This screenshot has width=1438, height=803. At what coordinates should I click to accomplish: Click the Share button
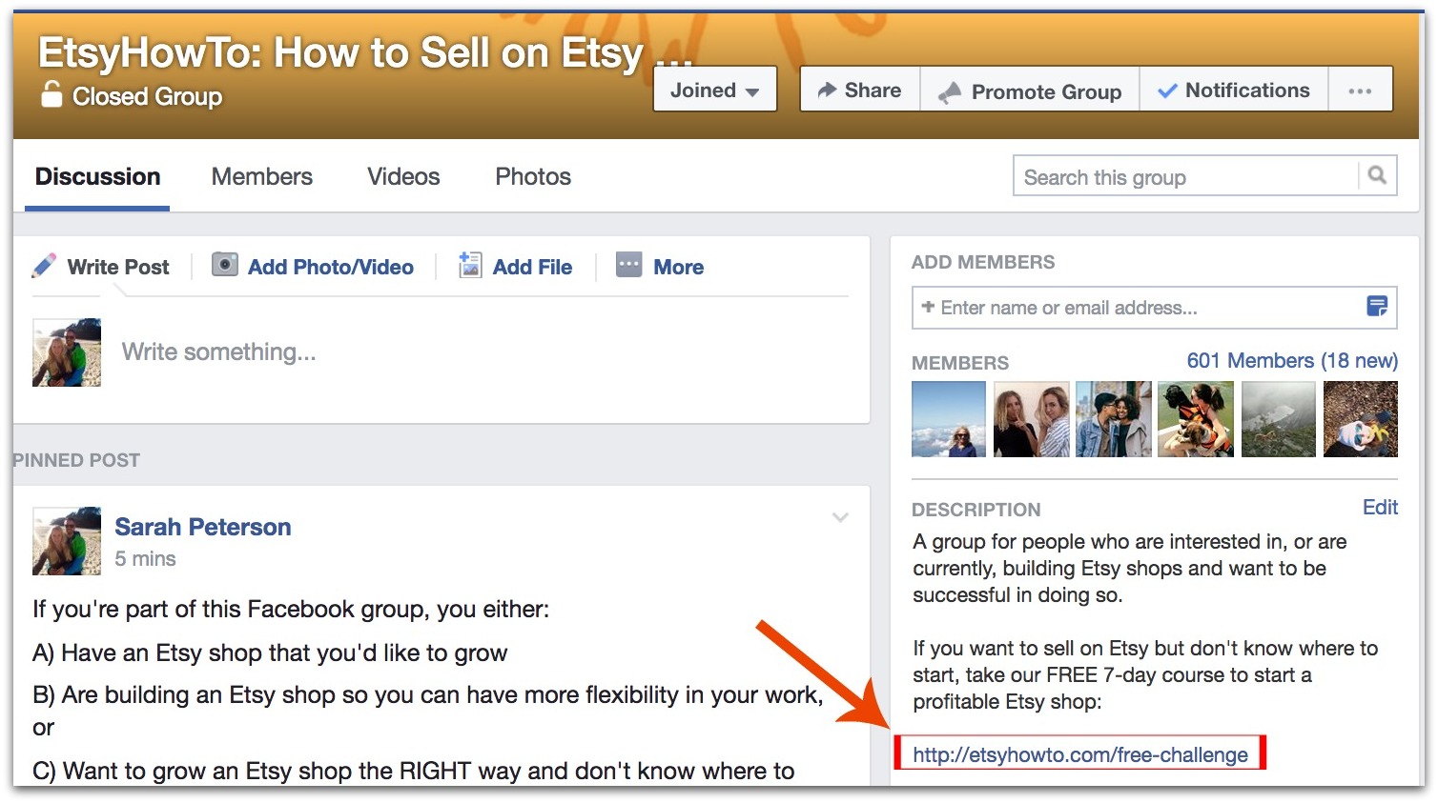(860, 90)
